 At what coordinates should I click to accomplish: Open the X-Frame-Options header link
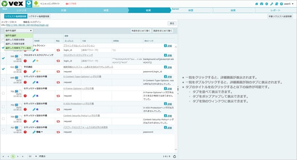click(x=79, y=89)
